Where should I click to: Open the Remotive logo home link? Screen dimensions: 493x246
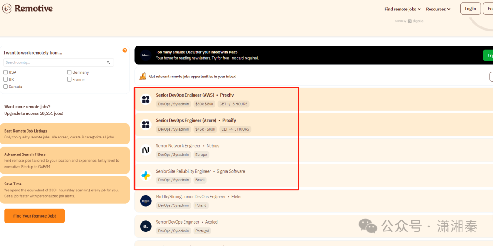28,9
